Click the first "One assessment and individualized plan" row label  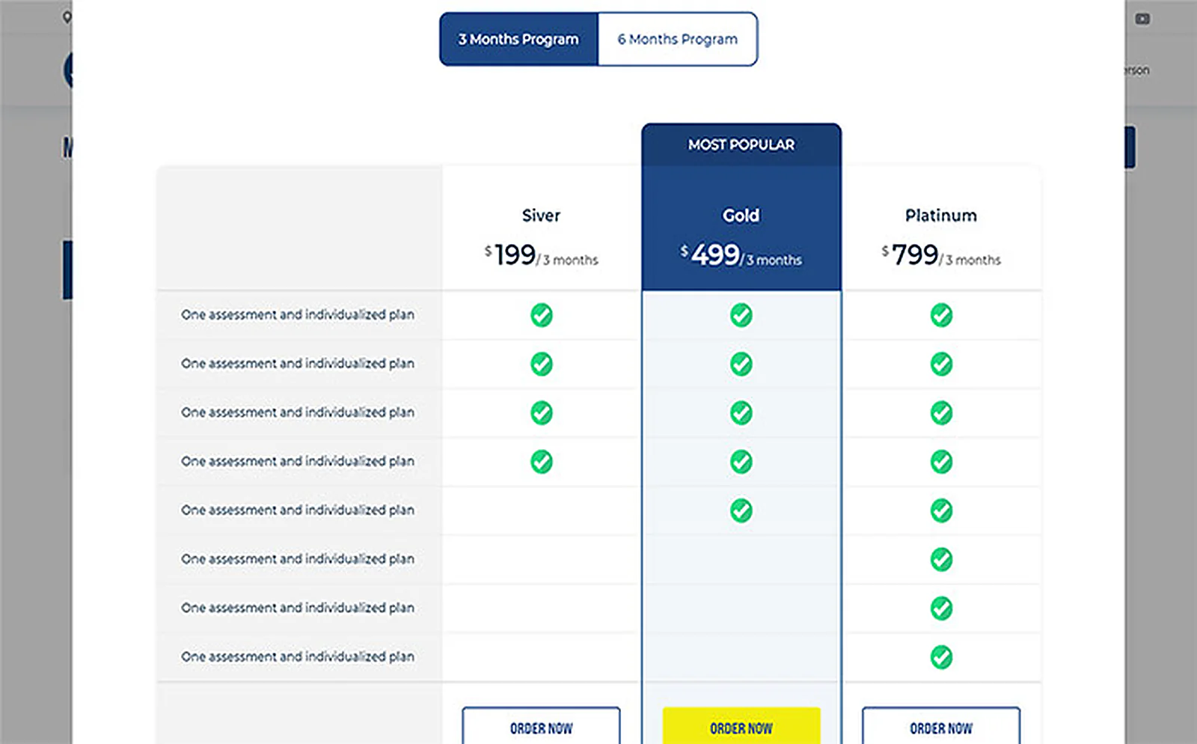(x=298, y=315)
